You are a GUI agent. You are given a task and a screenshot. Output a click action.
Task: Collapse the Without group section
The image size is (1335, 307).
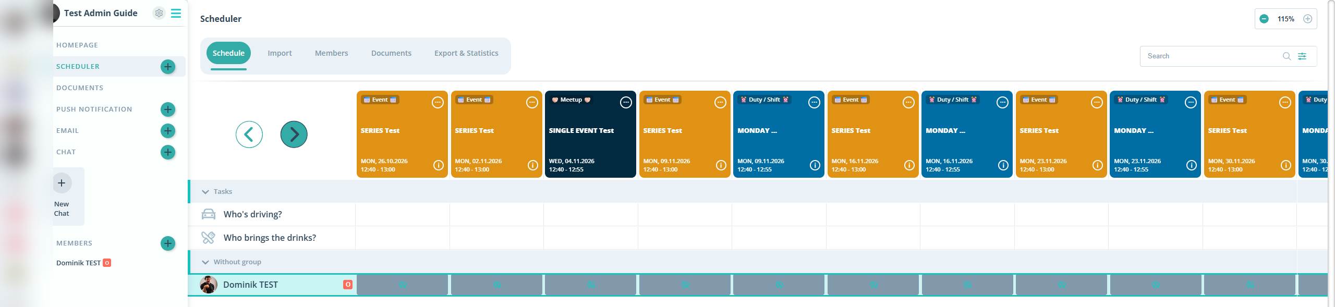(205, 262)
